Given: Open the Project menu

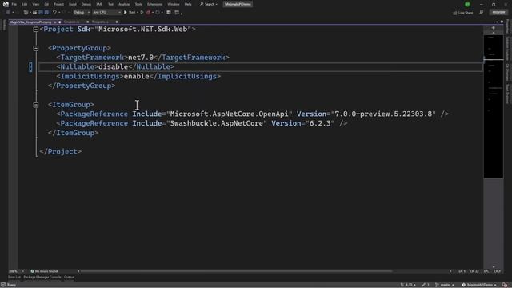Looking at the screenshot, I should click(x=58, y=4).
